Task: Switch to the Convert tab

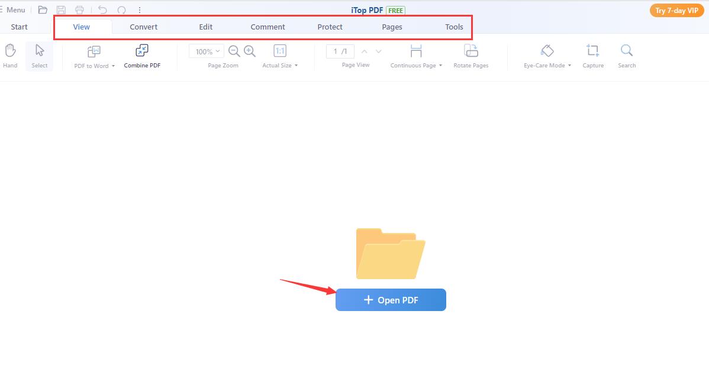Action: click(x=143, y=27)
